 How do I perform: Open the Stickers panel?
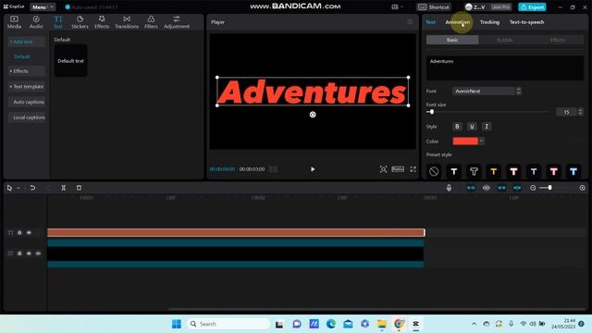[x=80, y=22]
